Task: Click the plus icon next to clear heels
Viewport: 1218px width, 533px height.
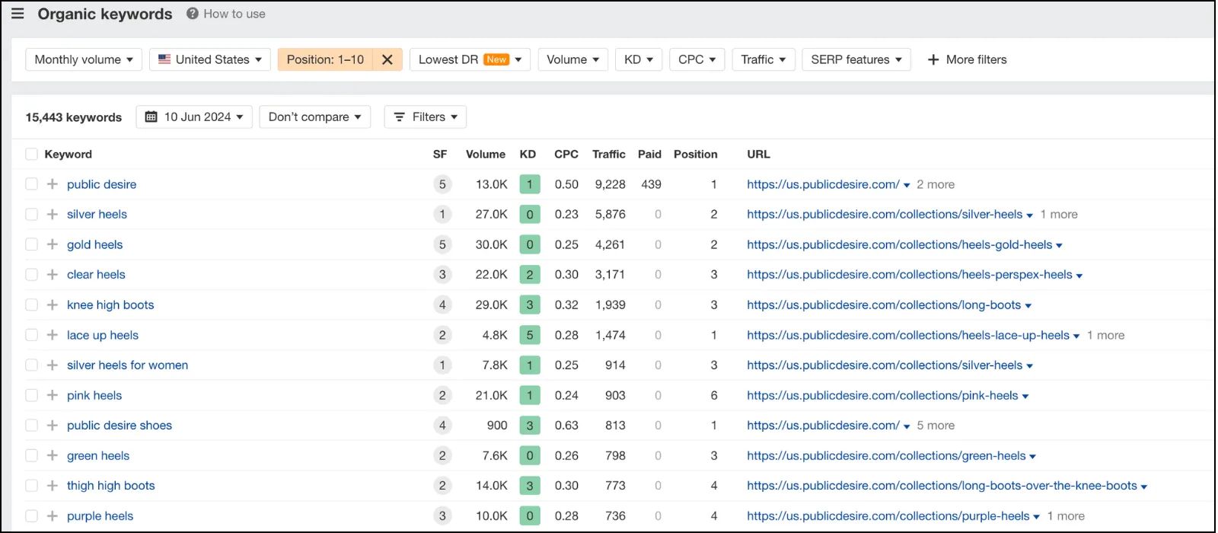Action: pyautogui.click(x=53, y=275)
